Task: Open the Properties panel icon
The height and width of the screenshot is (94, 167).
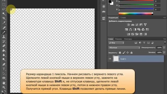Action: pos(104,18)
